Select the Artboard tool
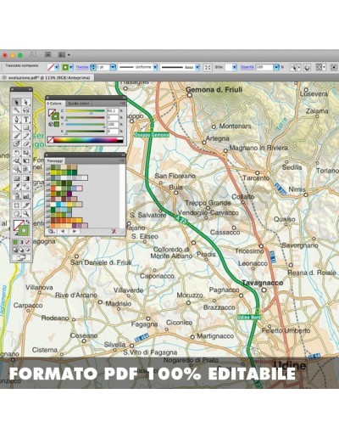The image size is (339, 439). point(17,205)
